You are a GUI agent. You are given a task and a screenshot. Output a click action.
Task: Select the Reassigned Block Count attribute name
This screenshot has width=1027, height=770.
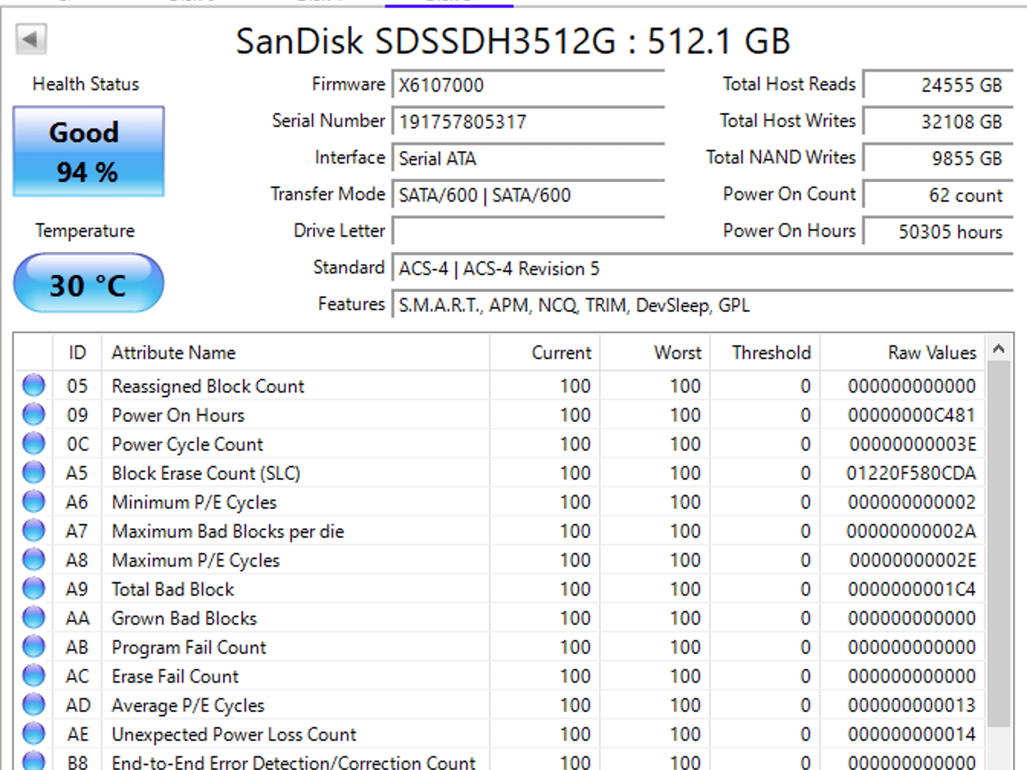pos(208,387)
